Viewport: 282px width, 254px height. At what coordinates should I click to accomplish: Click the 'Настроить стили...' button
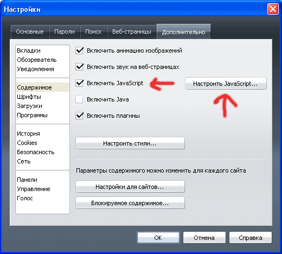[130, 143]
